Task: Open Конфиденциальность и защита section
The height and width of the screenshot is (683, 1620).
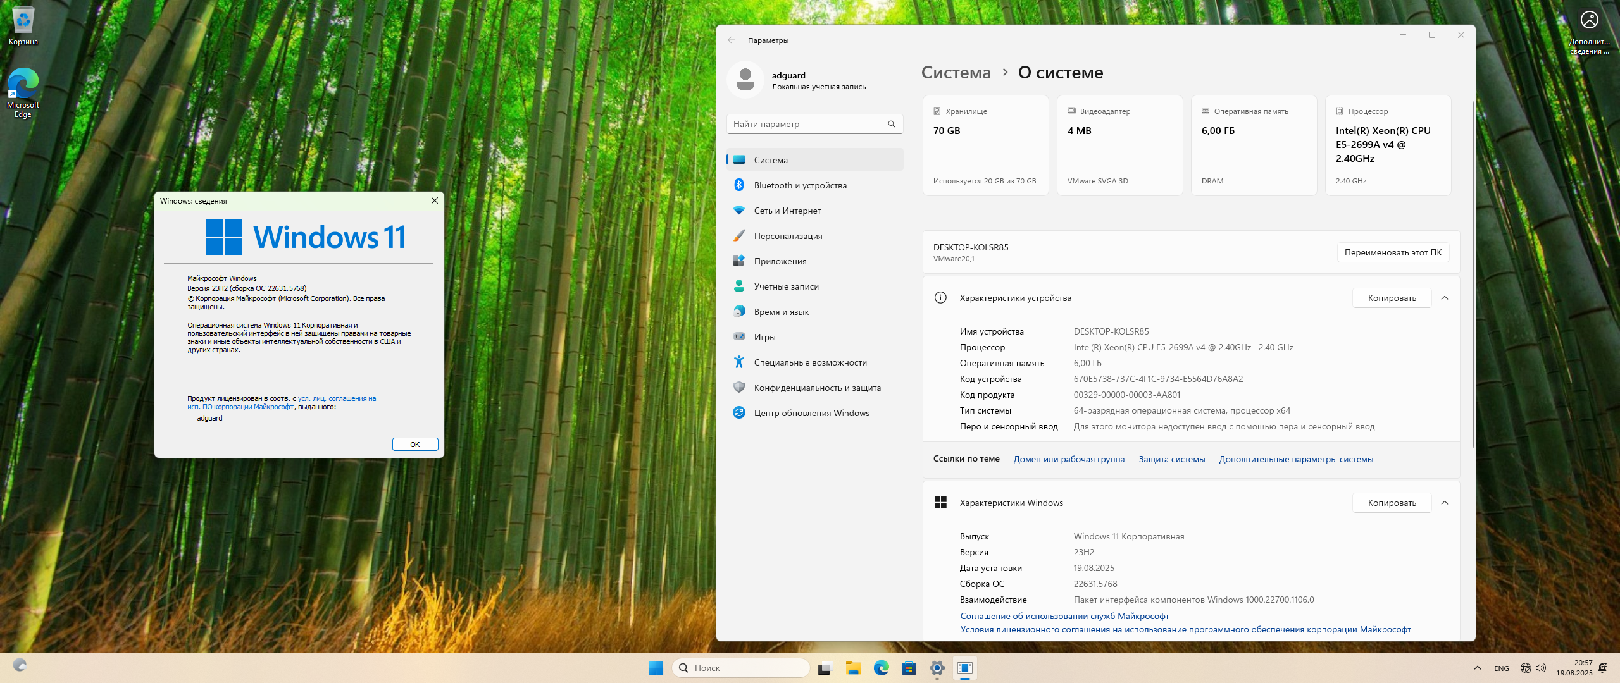Action: pyautogui.click(x=815, y=388)
